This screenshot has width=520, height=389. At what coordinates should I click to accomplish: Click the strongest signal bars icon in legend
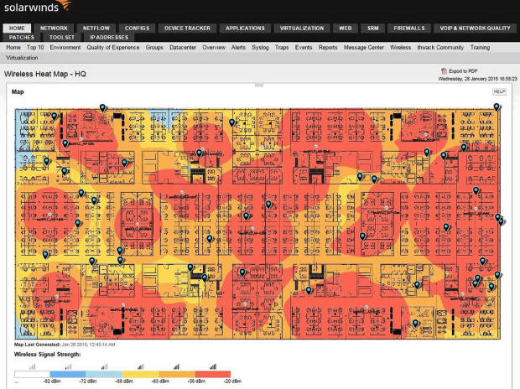tap(212, 366)
